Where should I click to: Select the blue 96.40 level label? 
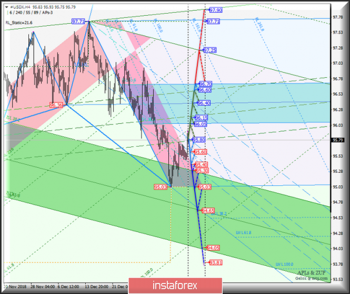(x=204, y=103)
